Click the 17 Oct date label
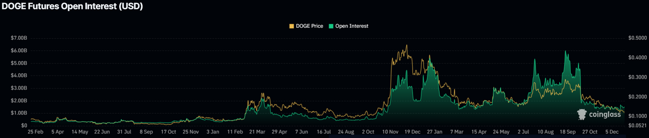Image resolution: width=649 pixels, height=138 pixels. pyautogui.click(x=168, y=132)
